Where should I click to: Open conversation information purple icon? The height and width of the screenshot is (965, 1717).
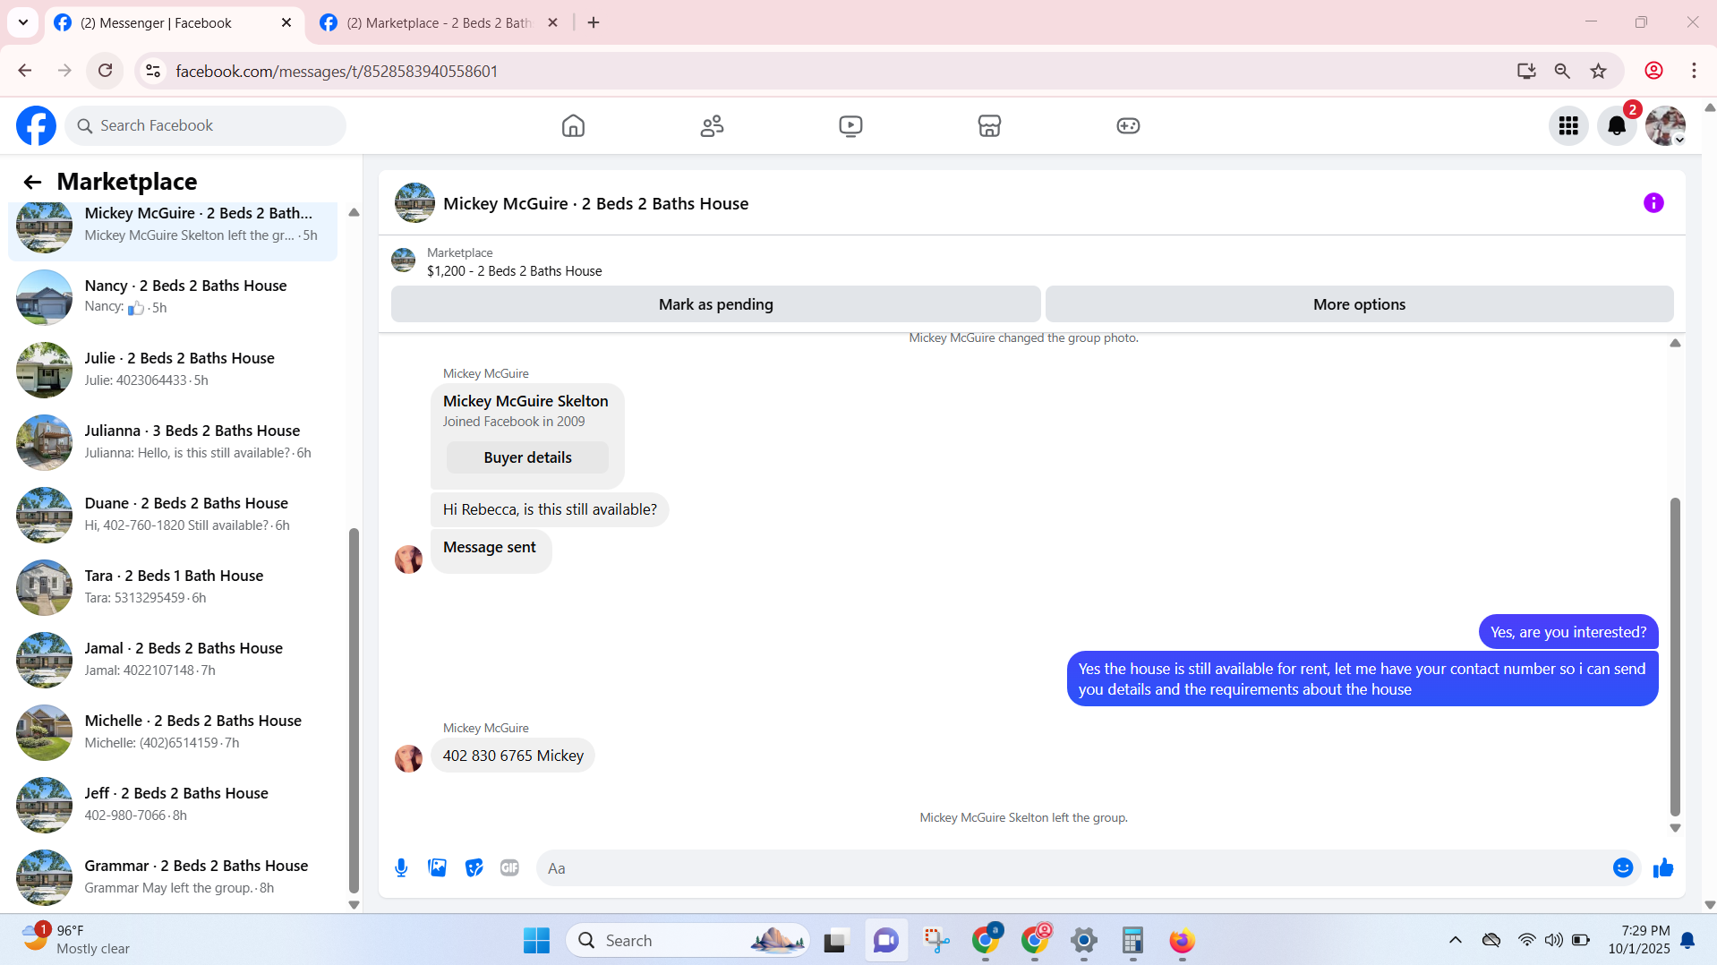[x=1653, y=203]
